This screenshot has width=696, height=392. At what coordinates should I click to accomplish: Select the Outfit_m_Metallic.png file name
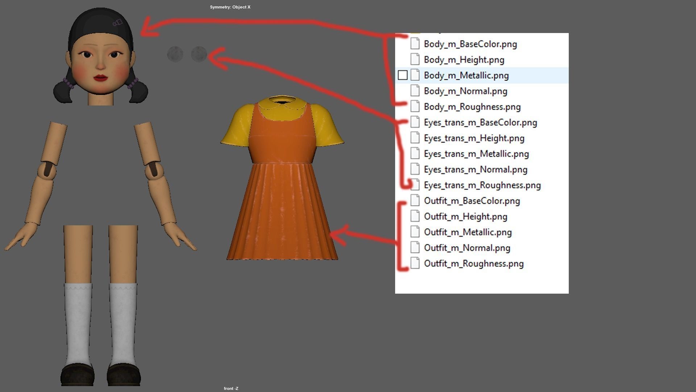468,232
